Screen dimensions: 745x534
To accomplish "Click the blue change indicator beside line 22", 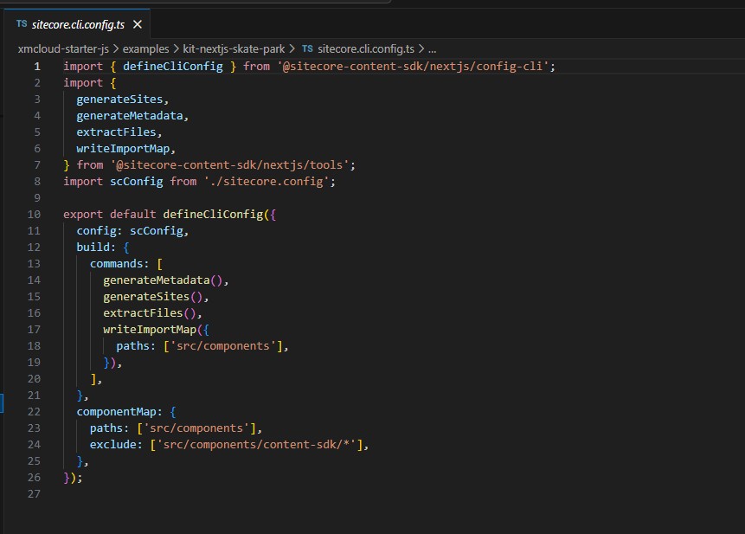I will tap(2, 403).
